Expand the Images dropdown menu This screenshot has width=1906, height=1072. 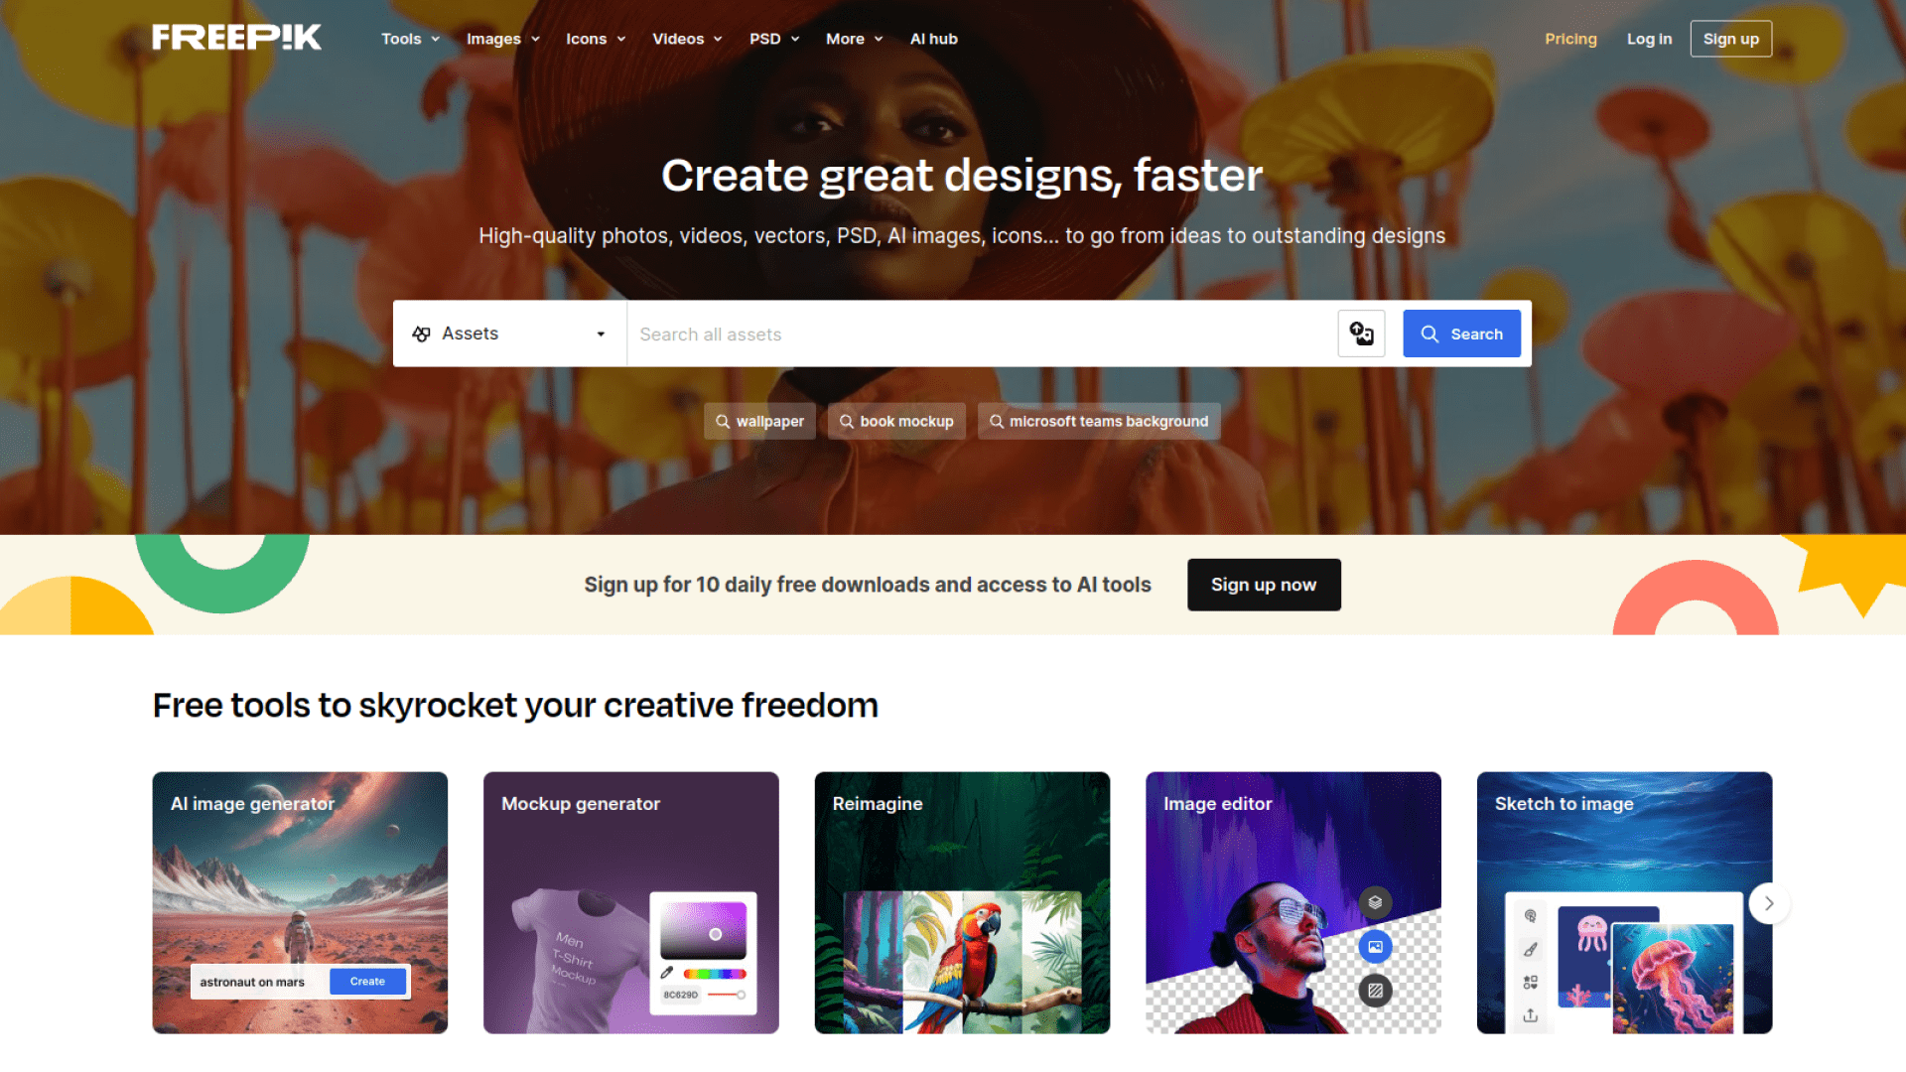[x=504, y=38]
